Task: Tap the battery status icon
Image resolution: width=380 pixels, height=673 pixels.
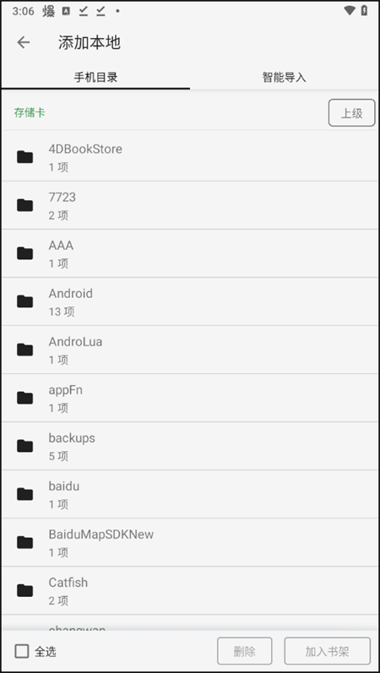Action: (x=364, y=11)
